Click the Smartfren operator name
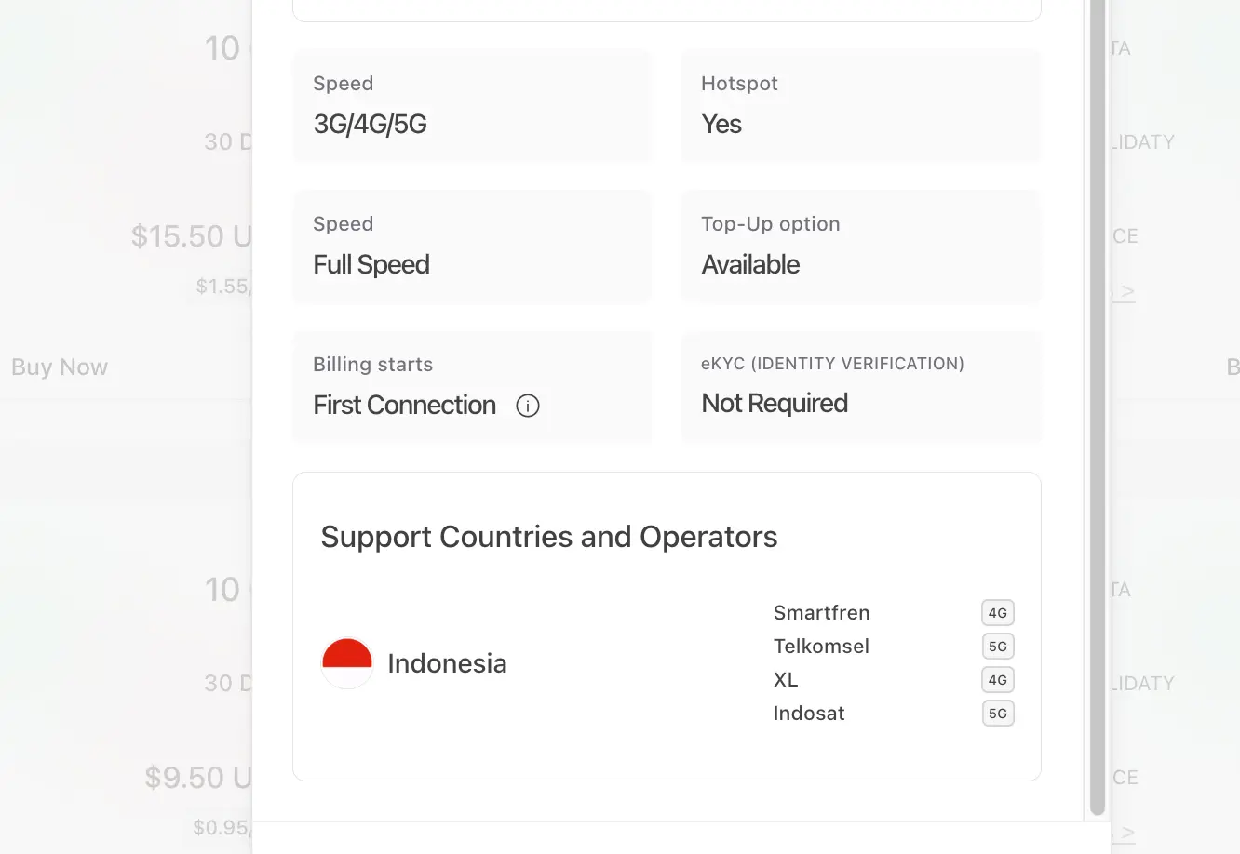 pyautogui.click(x=822, y=613)
